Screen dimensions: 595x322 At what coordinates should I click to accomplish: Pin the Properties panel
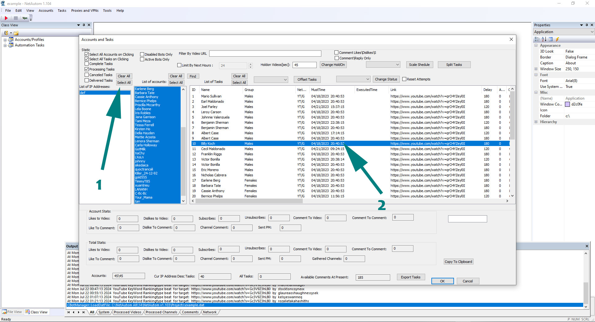tap(587, 25)
